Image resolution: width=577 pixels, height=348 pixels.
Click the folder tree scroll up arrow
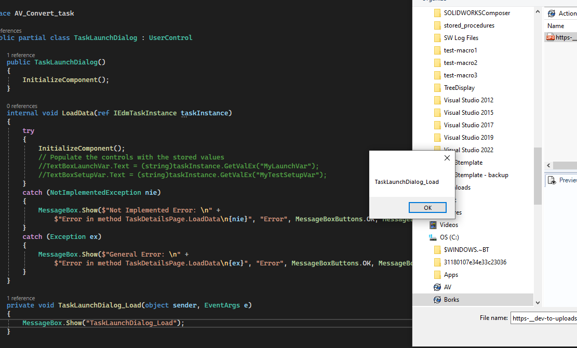click(538, 12)
